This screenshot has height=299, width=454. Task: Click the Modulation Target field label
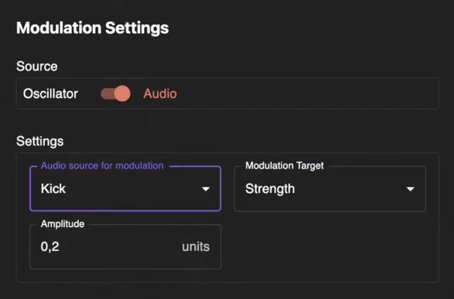click(284, 166)
